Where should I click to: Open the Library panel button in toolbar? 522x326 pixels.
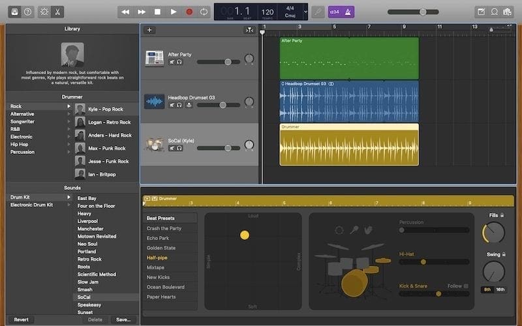point(14,12)
